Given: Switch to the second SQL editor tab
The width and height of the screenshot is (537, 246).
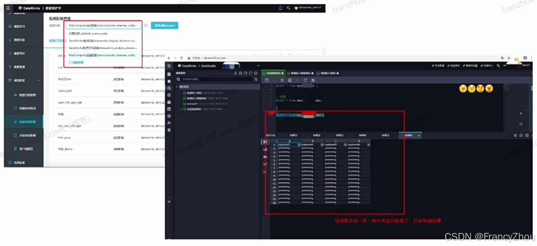Looking at the screenshot, I should 299,73.
